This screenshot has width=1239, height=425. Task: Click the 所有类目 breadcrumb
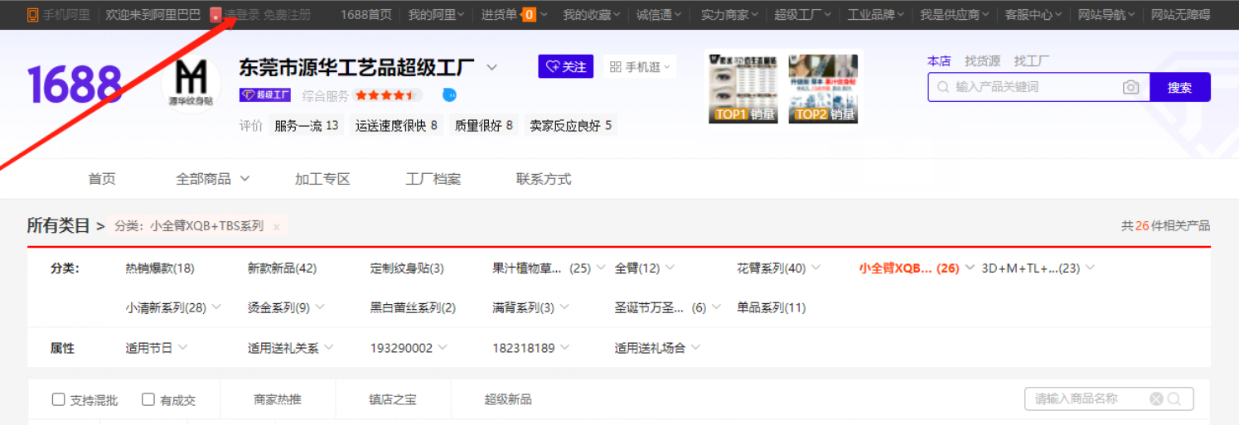[58, 225]
